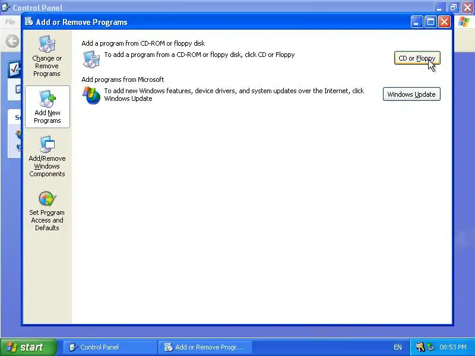Click the EN language indicator
Image resolution: width=475 pixels, height=356 pixels.
[x=398, y=347]
